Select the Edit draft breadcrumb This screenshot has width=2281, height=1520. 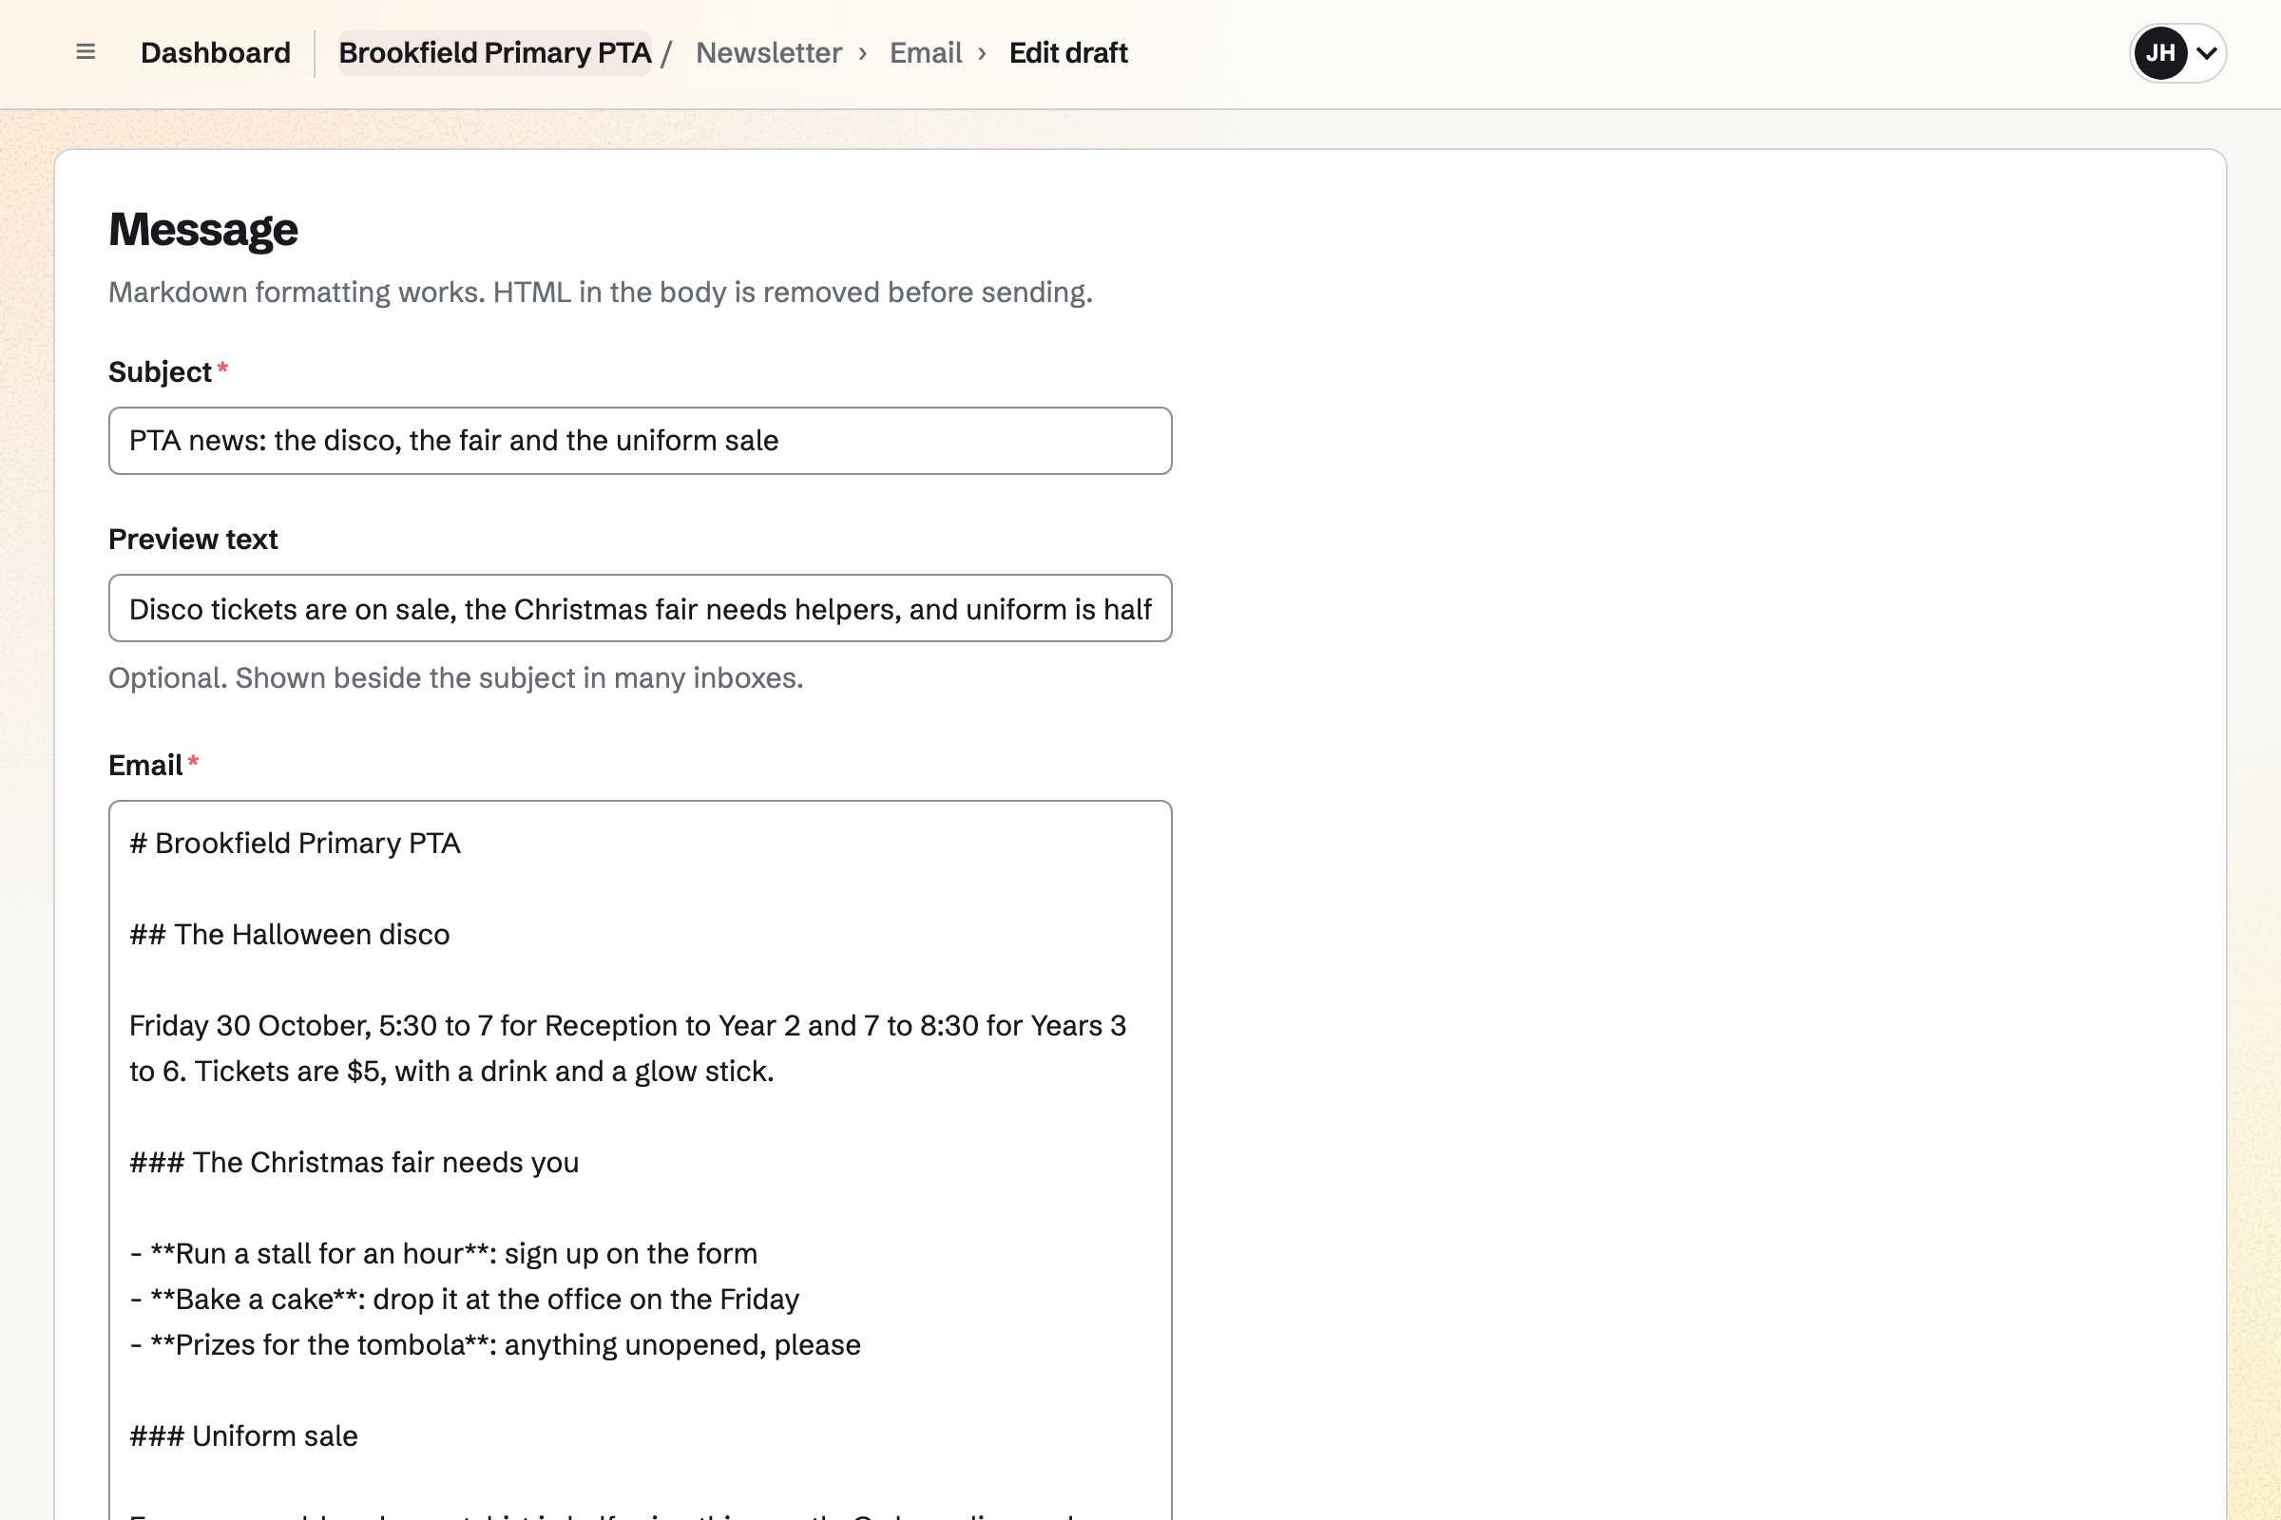point(1067,52)
